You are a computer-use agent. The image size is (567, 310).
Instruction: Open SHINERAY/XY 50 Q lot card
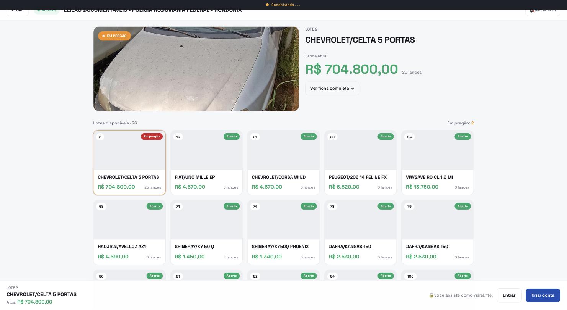click(x=206, y=232)
